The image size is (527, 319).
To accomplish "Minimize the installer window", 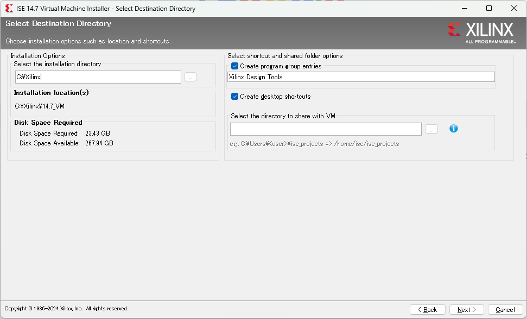I will (x=465, y=8).
